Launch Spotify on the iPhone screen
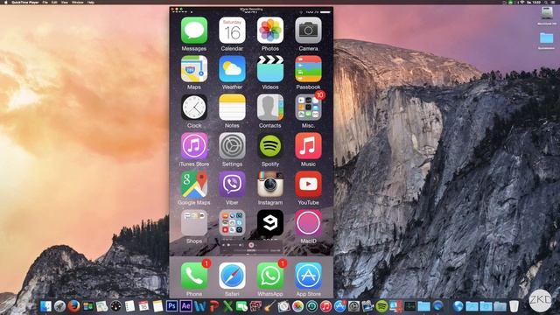Image resolution: width=560 pixels, height=315 pixels. pos(270,146)
